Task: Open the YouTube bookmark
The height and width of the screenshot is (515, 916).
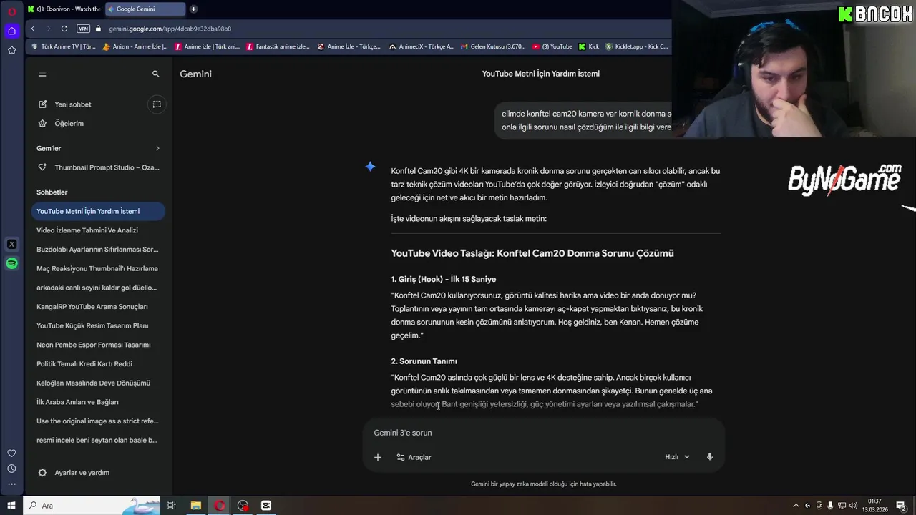Action: pos(552,46)
